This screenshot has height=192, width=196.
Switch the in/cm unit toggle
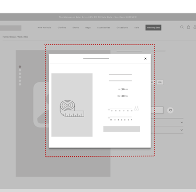(123, 89)
